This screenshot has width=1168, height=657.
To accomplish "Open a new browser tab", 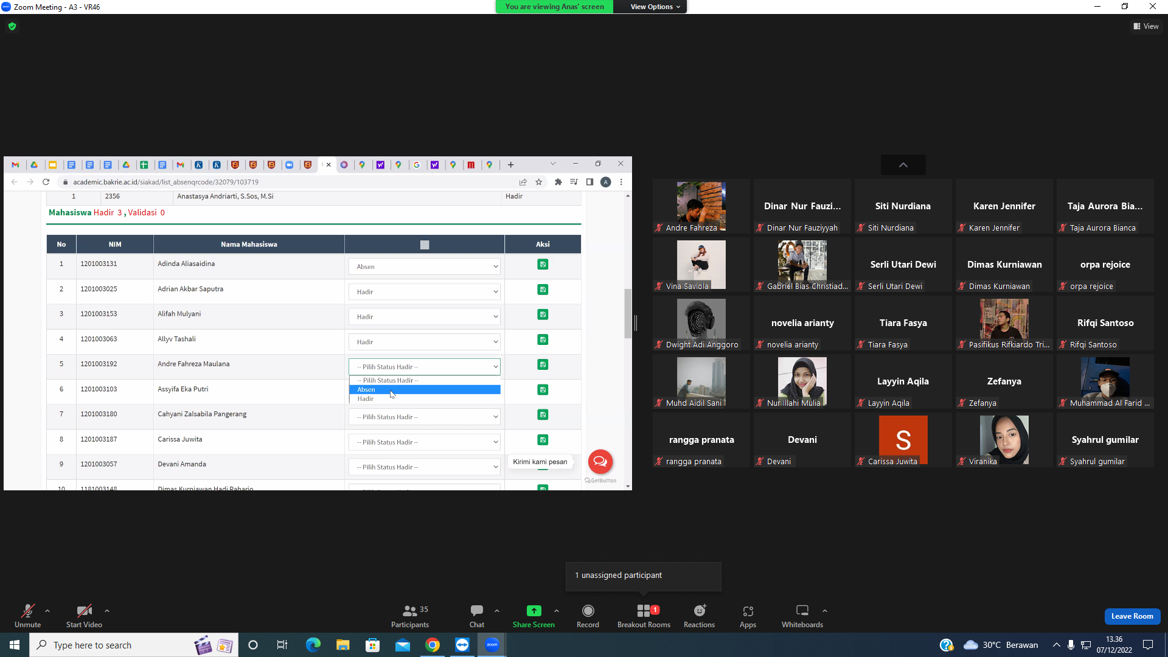I will coord(510,165).
